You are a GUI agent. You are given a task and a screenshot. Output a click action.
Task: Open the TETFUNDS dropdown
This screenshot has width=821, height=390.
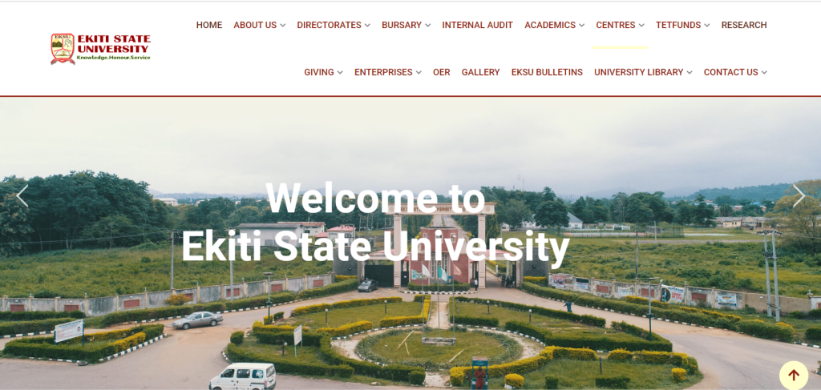pos(683,25)
